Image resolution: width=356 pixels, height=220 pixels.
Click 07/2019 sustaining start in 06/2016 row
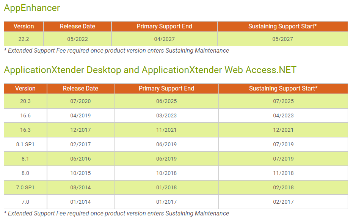[283, 159]
